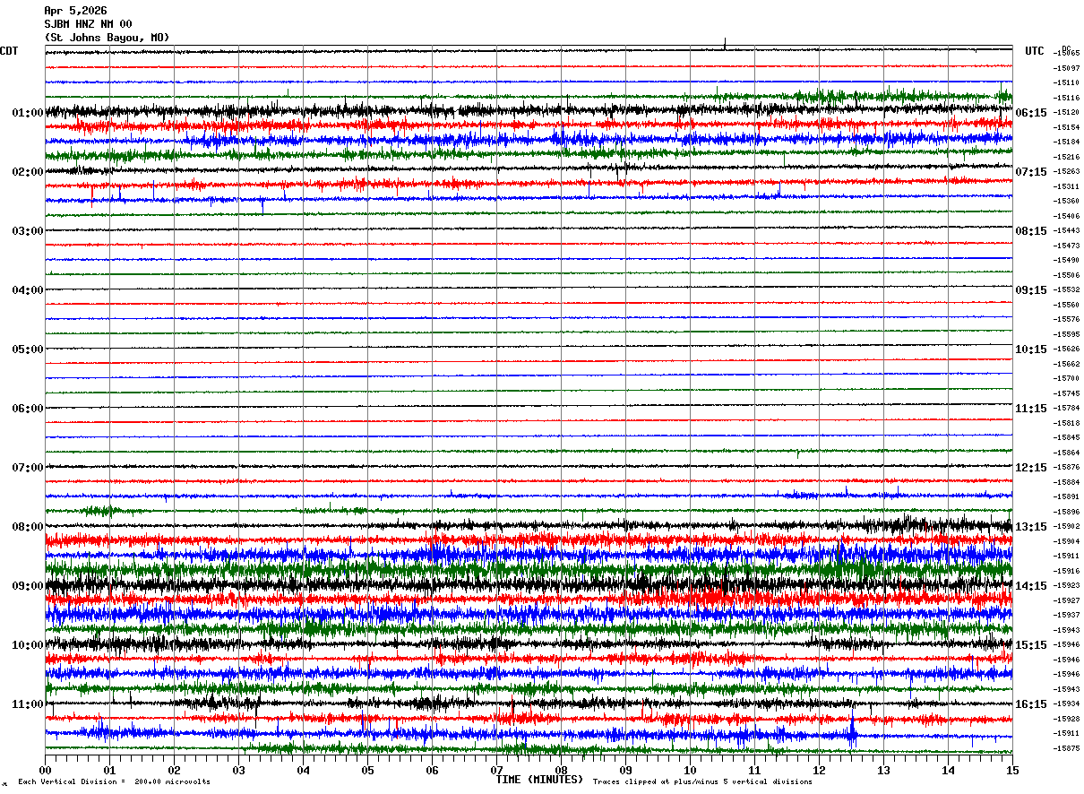Click the '08:00' CDT time label
The height and width of the screenshot is (794, 1084).
point(28,527)
